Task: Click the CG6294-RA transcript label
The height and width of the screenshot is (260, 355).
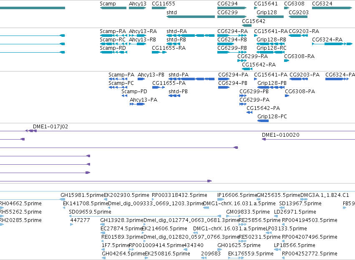Action: coord(232,31)
